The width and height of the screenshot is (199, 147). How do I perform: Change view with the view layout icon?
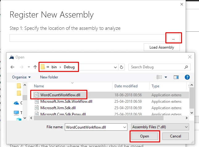coord(159,77)
